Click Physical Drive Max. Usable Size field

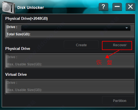[x=24, y=64]
